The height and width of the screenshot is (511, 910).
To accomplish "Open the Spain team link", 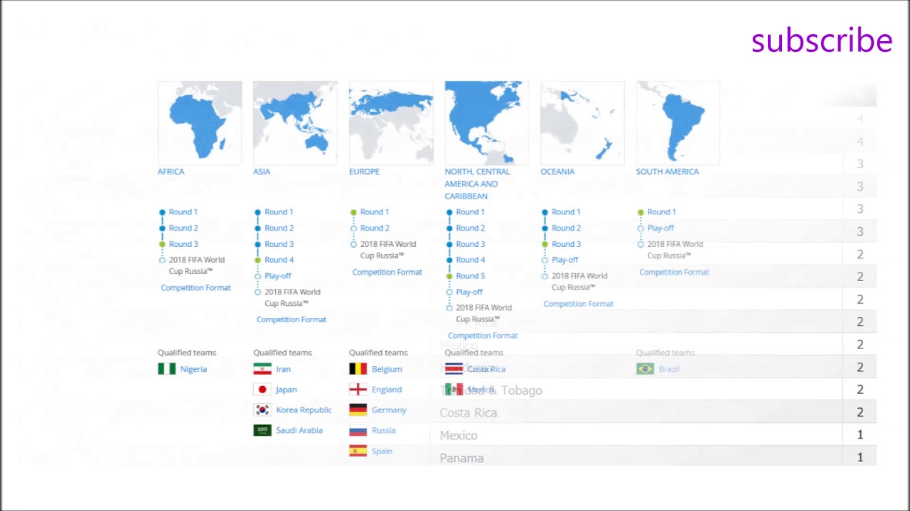I will pyautogui.click(x=382, y=451).
